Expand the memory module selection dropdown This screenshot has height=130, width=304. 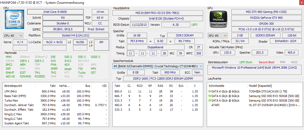coord(158,66)
